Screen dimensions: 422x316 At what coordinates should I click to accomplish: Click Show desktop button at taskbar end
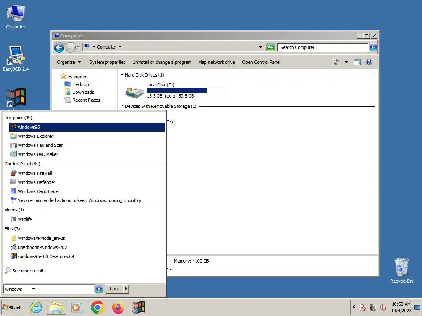tap(417, 307)
